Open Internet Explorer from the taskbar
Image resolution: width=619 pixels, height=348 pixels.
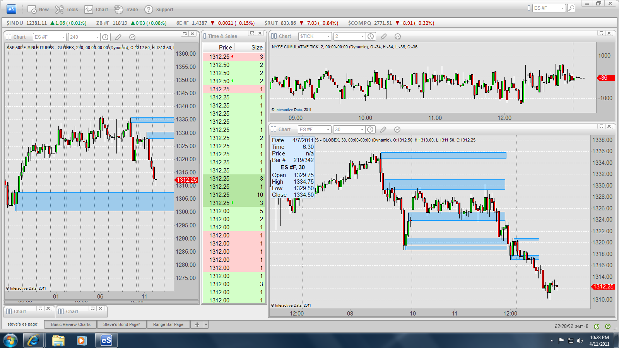33,341
